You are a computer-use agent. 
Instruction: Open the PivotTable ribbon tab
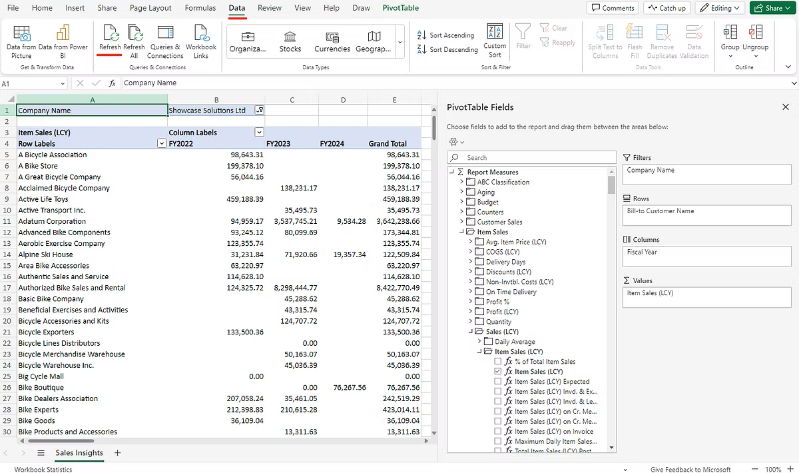tap(401, 8)
